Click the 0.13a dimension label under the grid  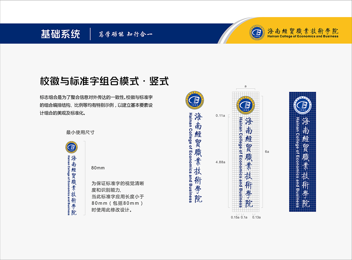(256, 217)
